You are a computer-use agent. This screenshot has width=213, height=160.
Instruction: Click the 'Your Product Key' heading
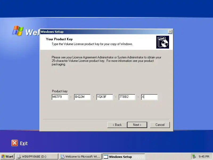click(59, 39)
